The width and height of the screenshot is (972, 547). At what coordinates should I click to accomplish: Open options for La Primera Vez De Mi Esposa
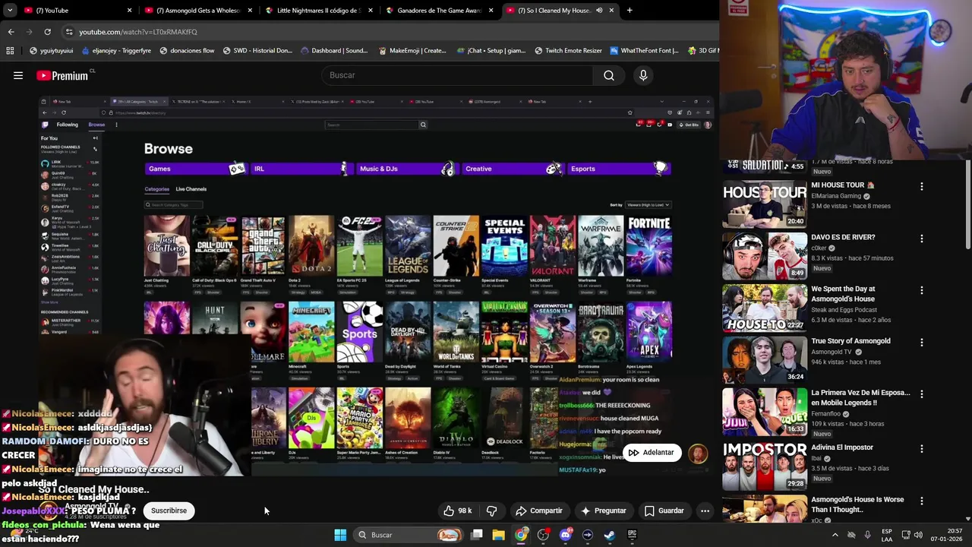point(922,394)
